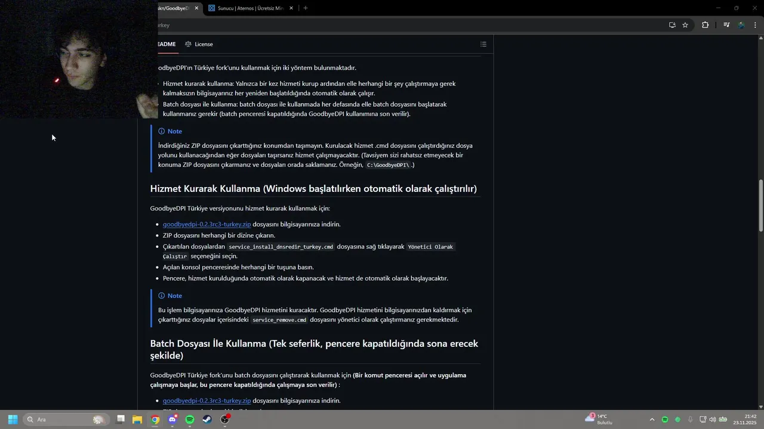Open media controls icon in toolbar
This screenshot has height=429, width=764.
[726, 25]
